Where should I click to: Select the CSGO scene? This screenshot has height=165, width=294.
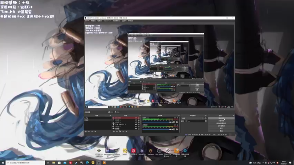98,120
